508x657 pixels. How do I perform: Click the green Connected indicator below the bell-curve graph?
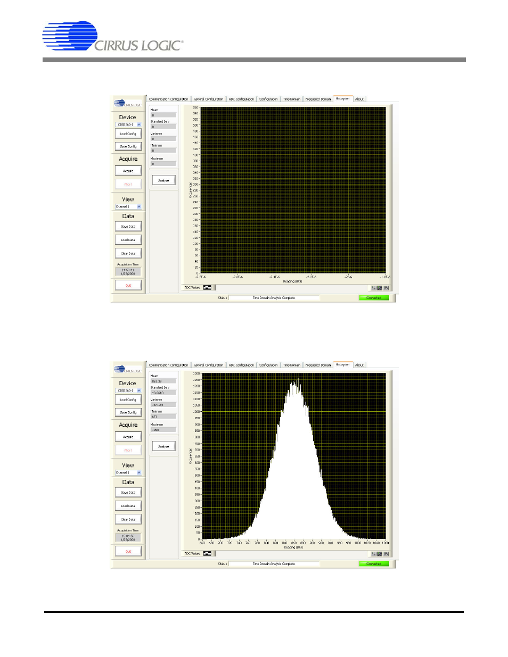click(374, 564)
